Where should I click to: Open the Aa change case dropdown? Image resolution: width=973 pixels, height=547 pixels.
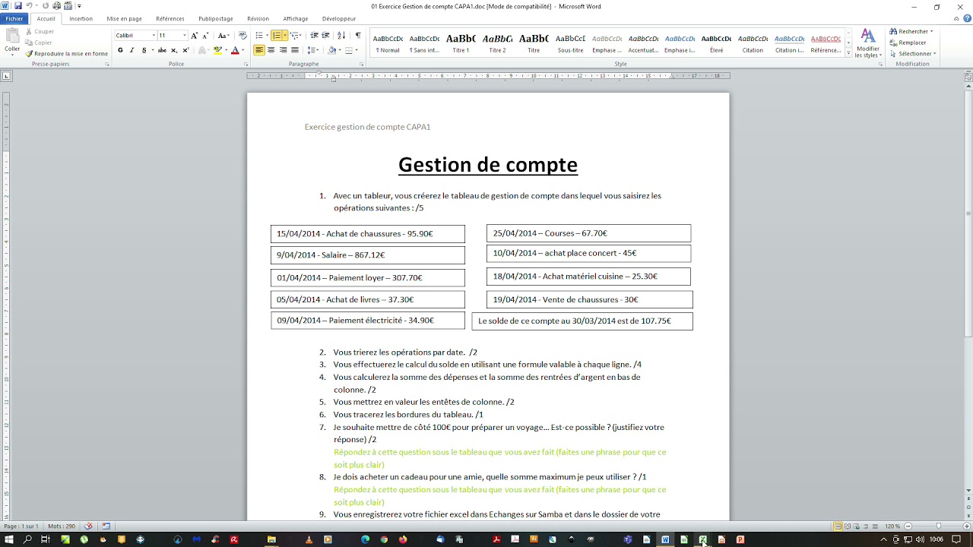(x=223, y=36)
